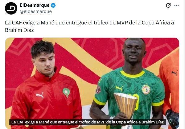The height and width of the screenshot is (129, 185).
Task: Click the 'Brahim Díaz' line of tweet text
Action: [x=19, y=30]
